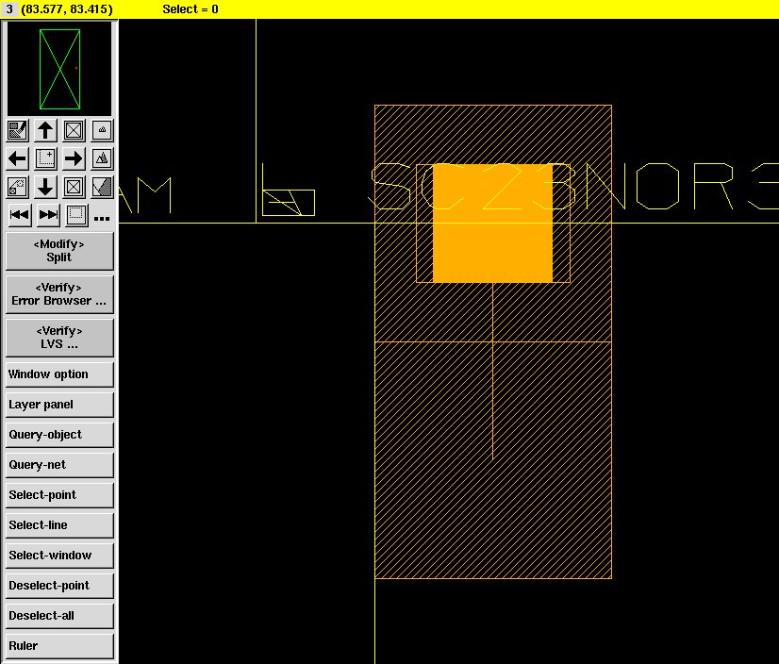The image size is (779, 664).
Task: Open the Verify LVS dialog
Action: click(59, 338)
